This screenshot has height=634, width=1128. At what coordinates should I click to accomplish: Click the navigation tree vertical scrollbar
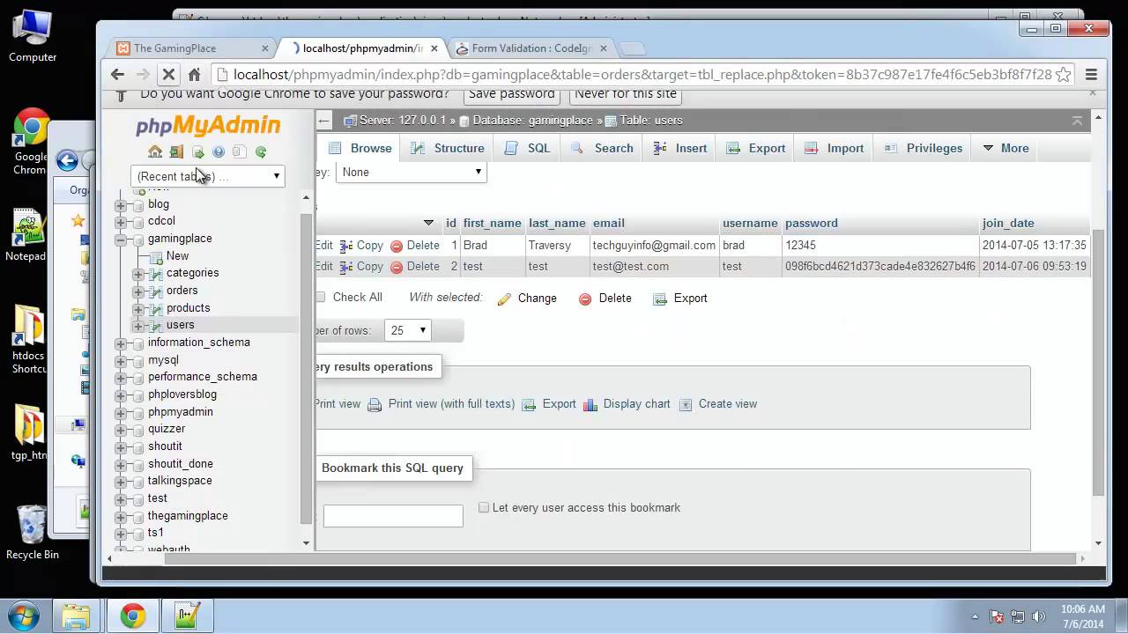tap(306, 370)
